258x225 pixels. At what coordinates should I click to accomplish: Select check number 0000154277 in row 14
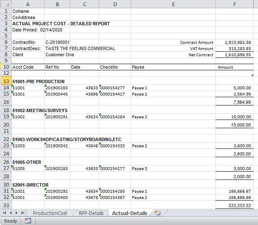click(113, 88)
